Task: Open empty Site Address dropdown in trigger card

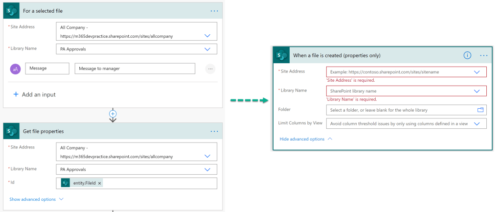Action: point(477,72)
